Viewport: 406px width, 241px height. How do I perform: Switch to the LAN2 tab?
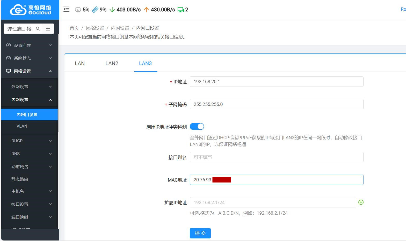pyautogui.click(x=112, y=63)
